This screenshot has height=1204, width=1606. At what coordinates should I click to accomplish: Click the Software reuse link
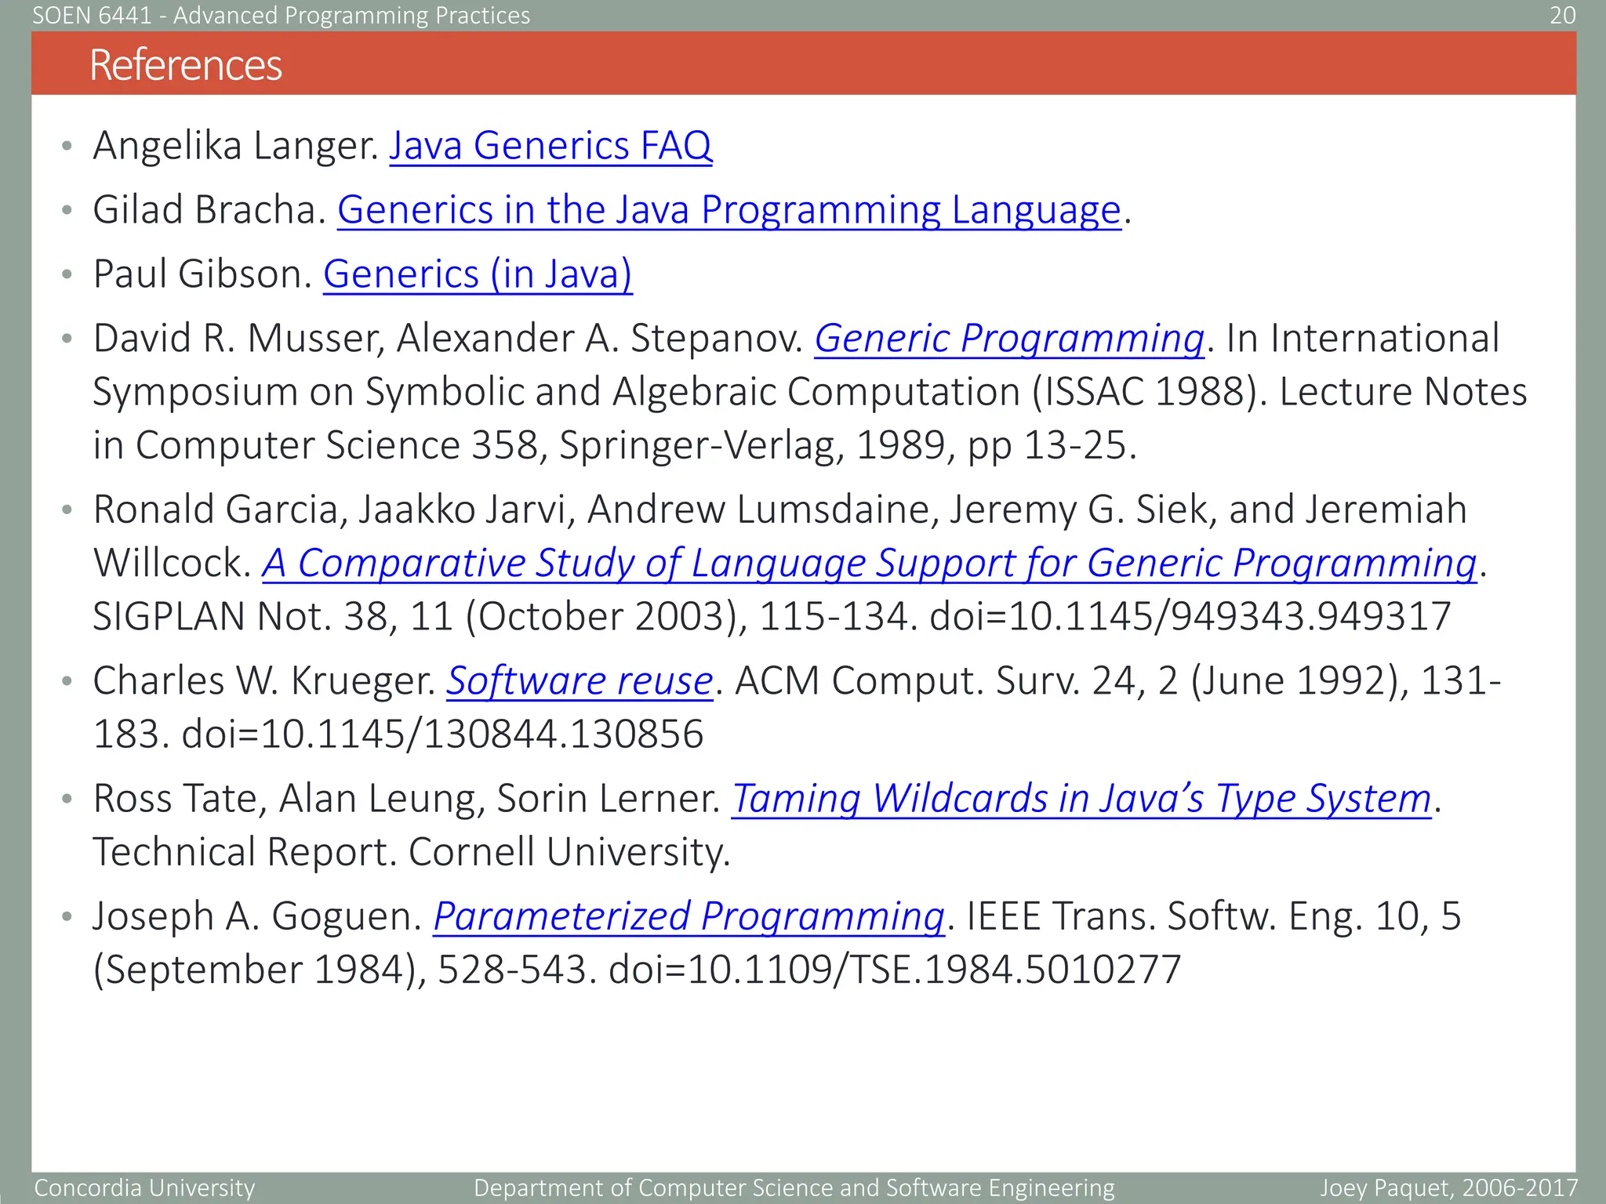(580, 680)
